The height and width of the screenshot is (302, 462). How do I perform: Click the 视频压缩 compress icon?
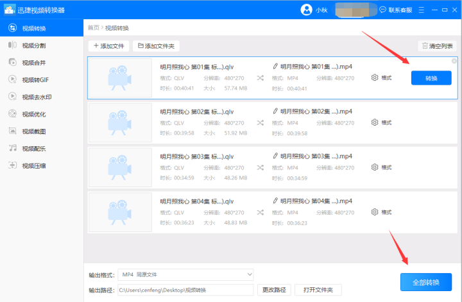(x=12, y=165)
